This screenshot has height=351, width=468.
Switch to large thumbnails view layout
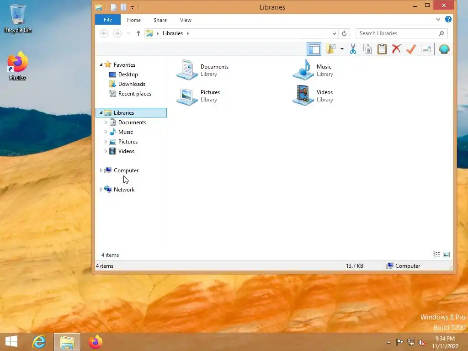447,255
